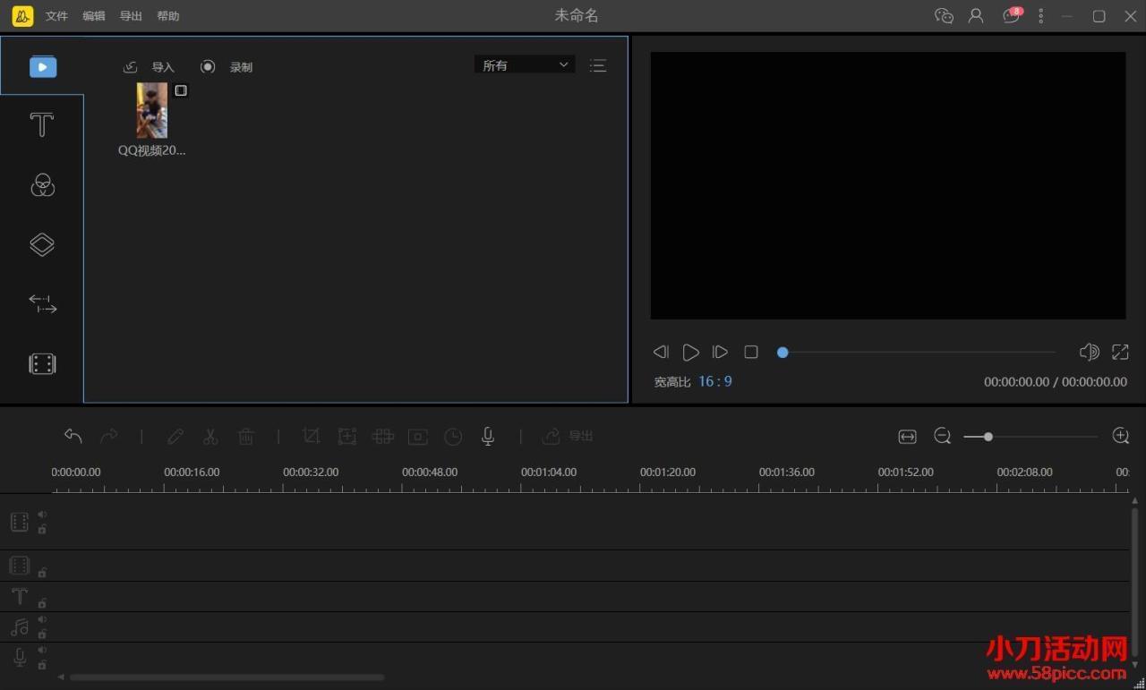Image resolution: width=1146 pixels, height=690 pixels.
Task: Click the Edit pencil tool
Action: tap(175, 436)
